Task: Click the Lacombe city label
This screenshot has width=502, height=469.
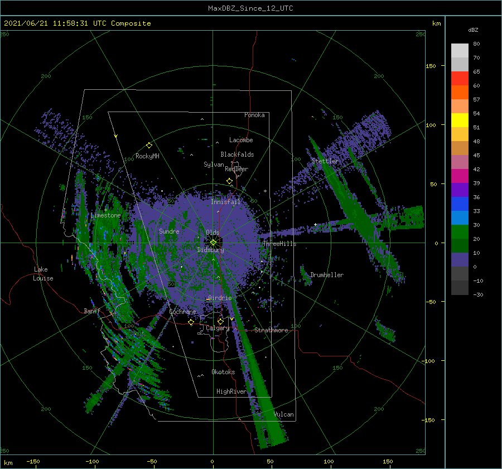Action: click(241, 140)
